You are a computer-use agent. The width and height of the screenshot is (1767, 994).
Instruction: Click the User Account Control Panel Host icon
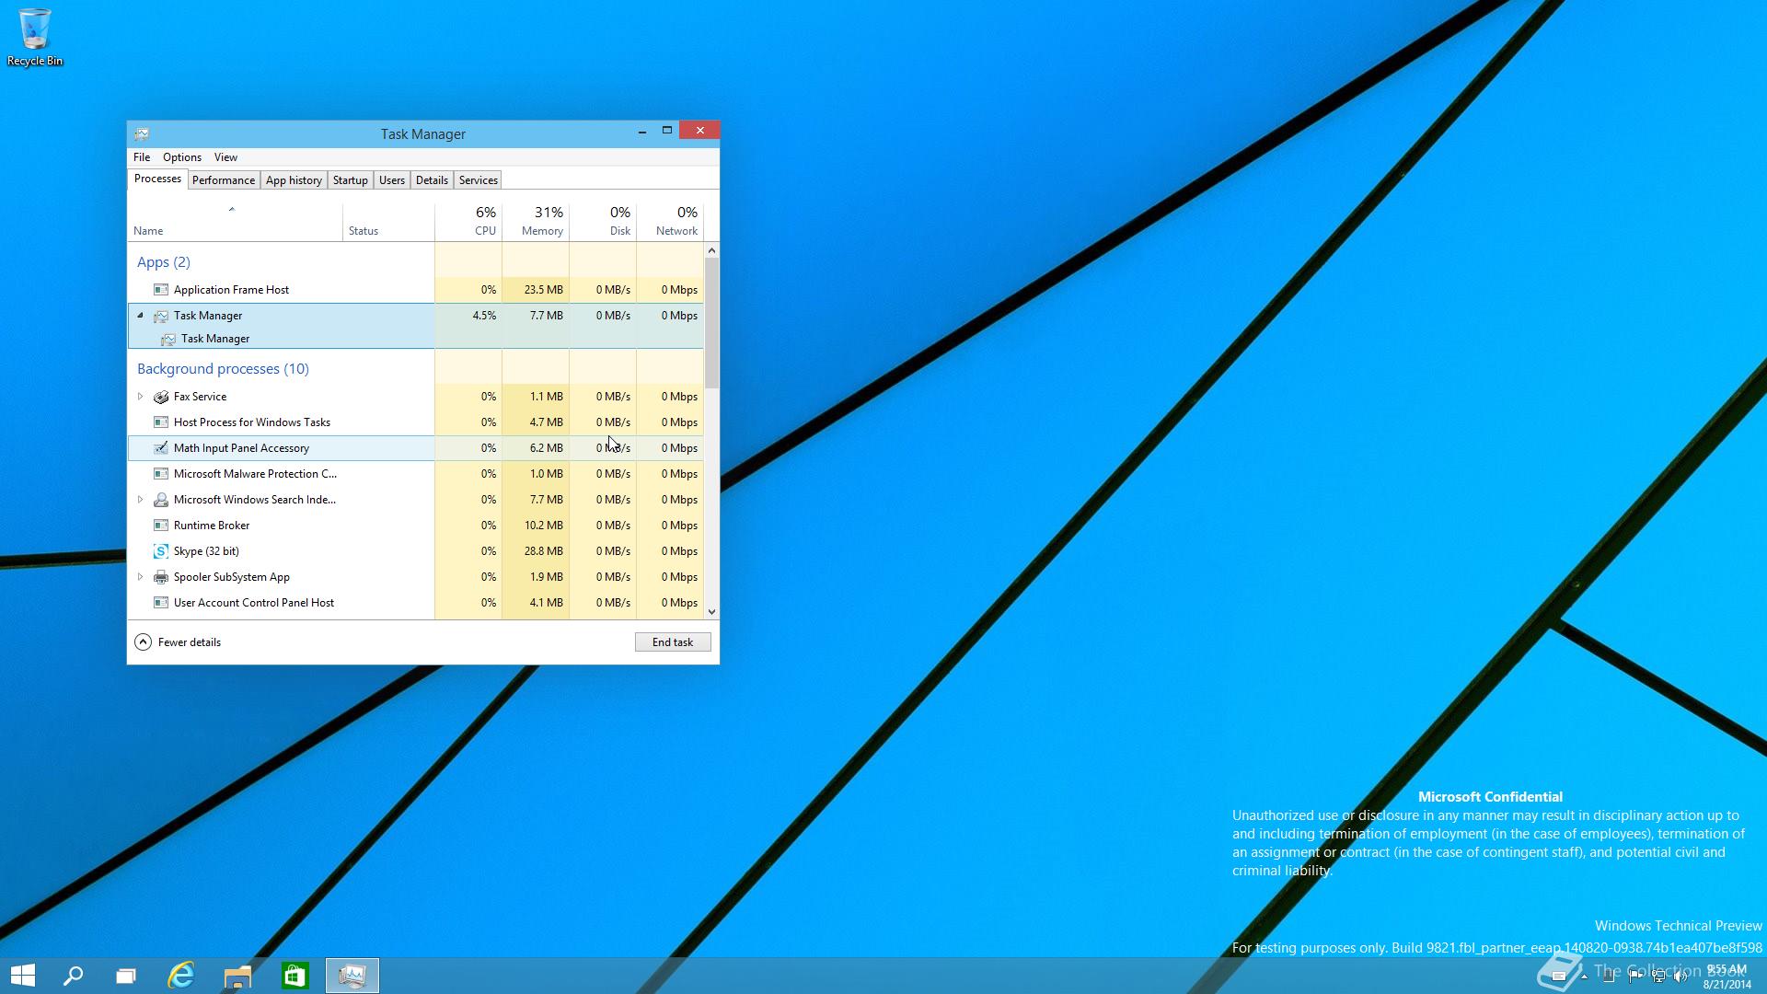[x=161, y=603]
